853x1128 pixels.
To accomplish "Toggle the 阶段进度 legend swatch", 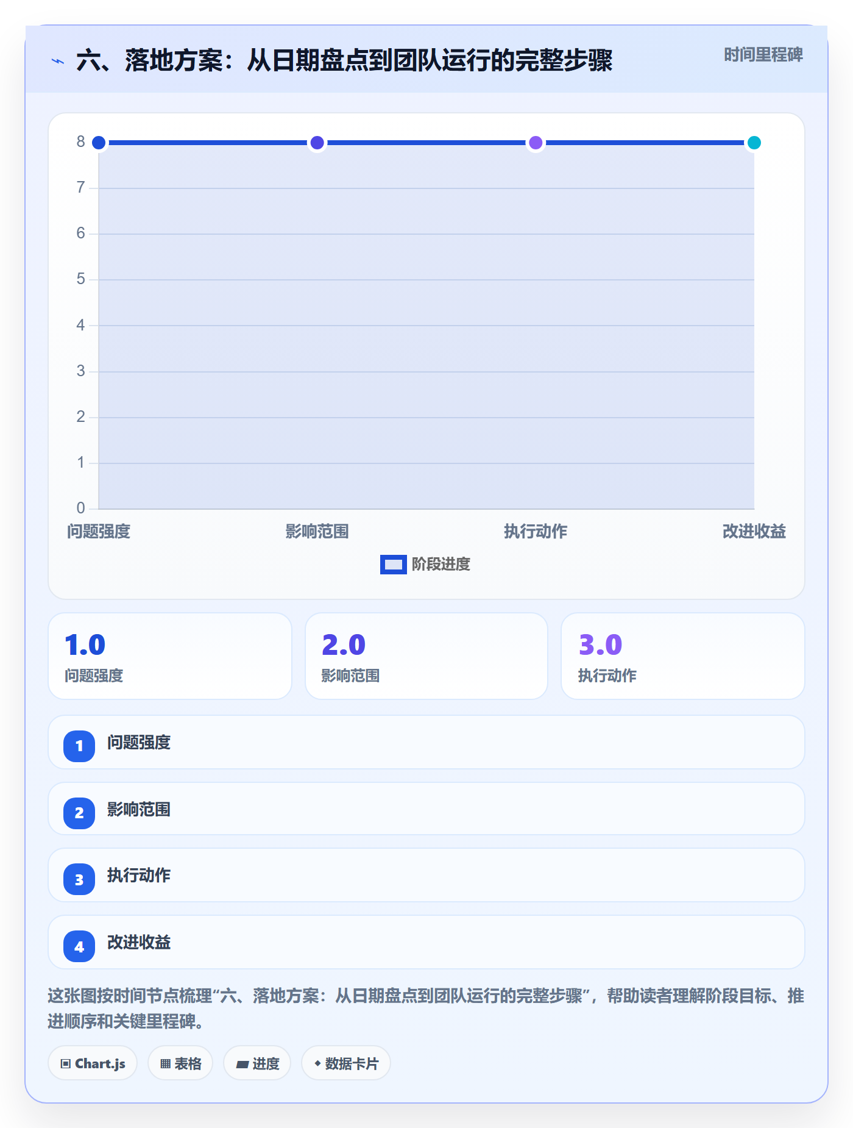I will click(393, 565).
